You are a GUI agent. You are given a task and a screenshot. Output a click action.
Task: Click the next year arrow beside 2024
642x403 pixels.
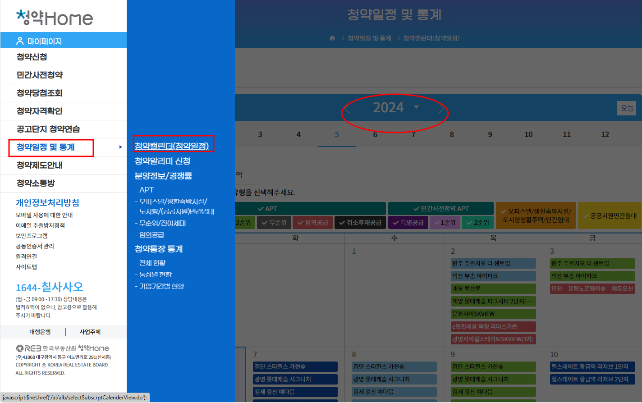pos(440,109)
